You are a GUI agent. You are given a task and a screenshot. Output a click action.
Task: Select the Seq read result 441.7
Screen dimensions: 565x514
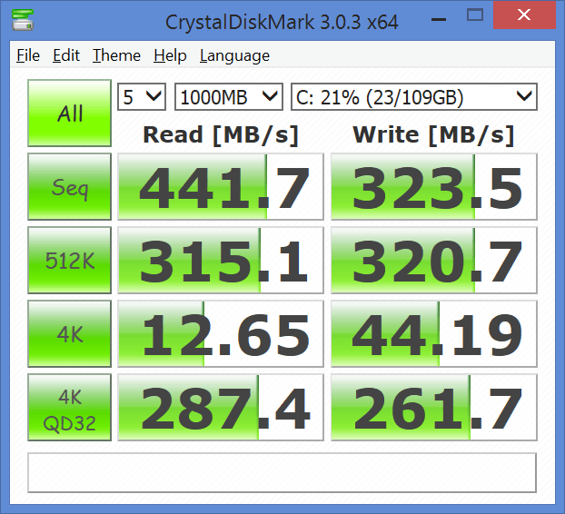coord(221,186)
